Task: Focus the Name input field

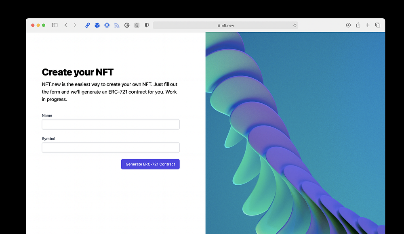Action: (111, 124)
